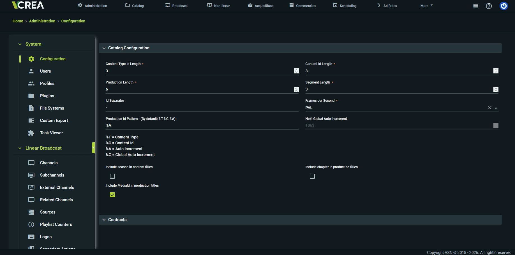Adjust Segment Length stepper
Image resolution: width=515 pixels, height=255 pixels.
496,89
